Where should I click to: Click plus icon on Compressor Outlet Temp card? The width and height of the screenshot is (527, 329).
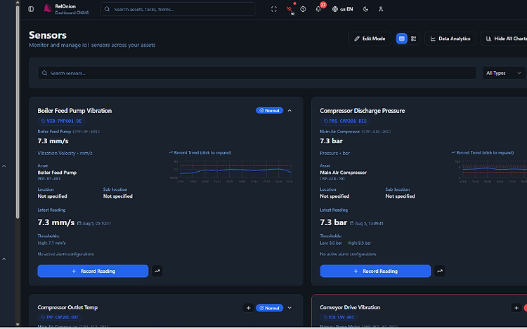point(248,308)
